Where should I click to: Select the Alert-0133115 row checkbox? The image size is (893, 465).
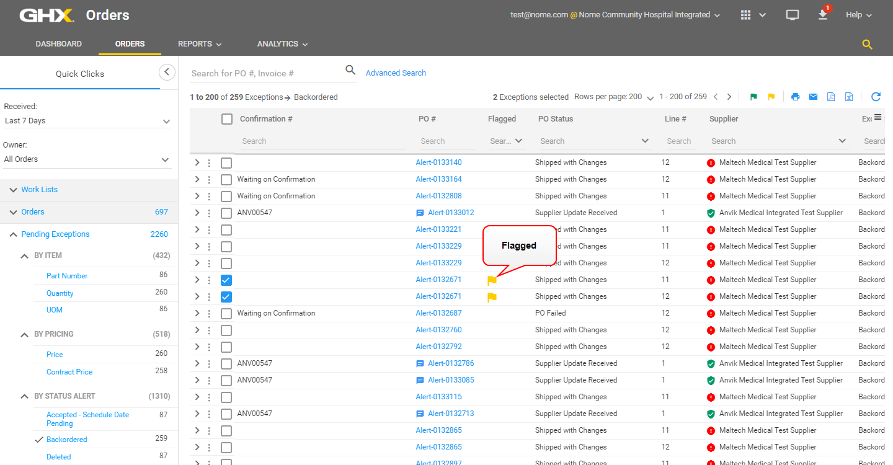(x=226, y=397)
